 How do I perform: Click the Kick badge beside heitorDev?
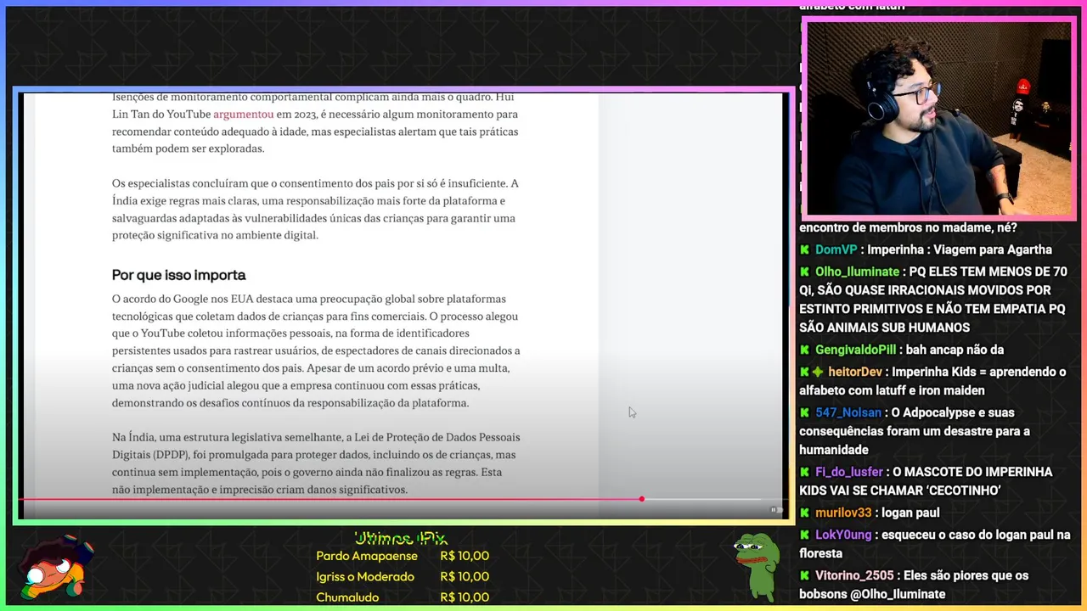(804, 372)
